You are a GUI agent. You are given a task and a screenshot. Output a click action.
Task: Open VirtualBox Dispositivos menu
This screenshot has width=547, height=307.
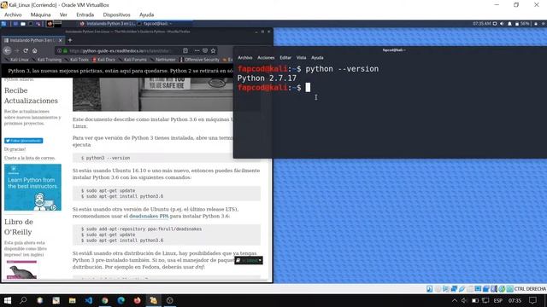tap(116, 14)
